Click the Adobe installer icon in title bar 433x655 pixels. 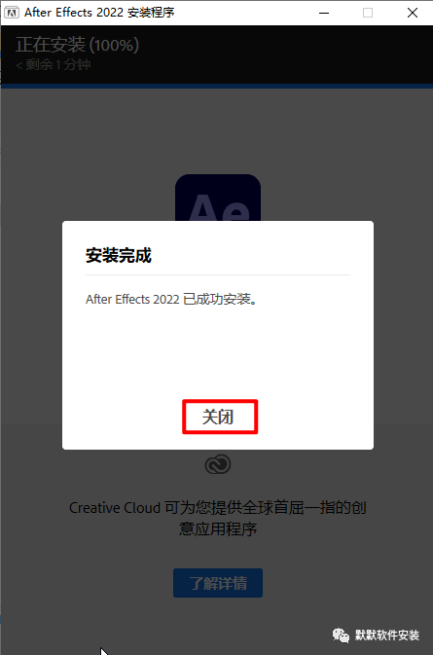[12, 13]
